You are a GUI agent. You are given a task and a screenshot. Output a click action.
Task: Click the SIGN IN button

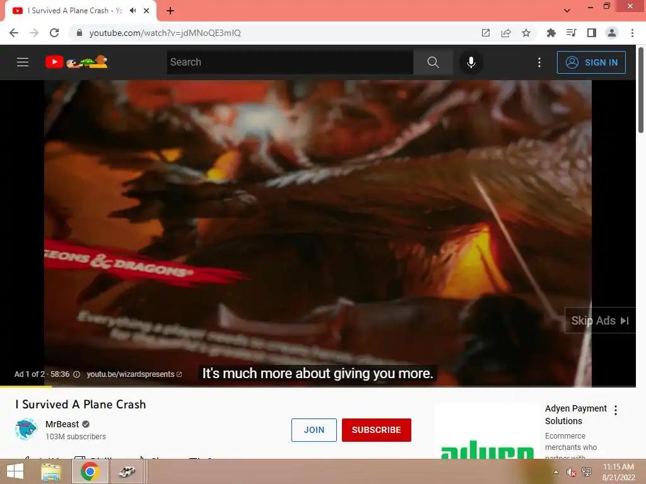click(x=591, y=62)
